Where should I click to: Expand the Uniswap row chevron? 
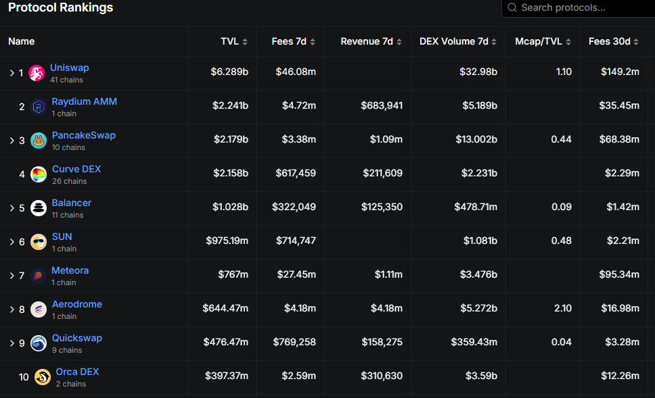point(12,73)
